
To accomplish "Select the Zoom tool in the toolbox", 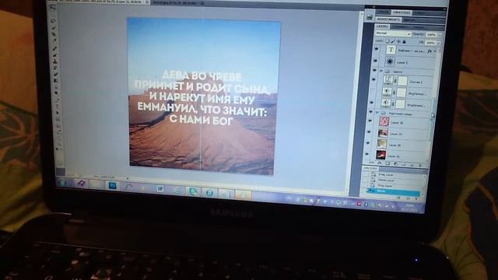I will [x=59, y=143].
